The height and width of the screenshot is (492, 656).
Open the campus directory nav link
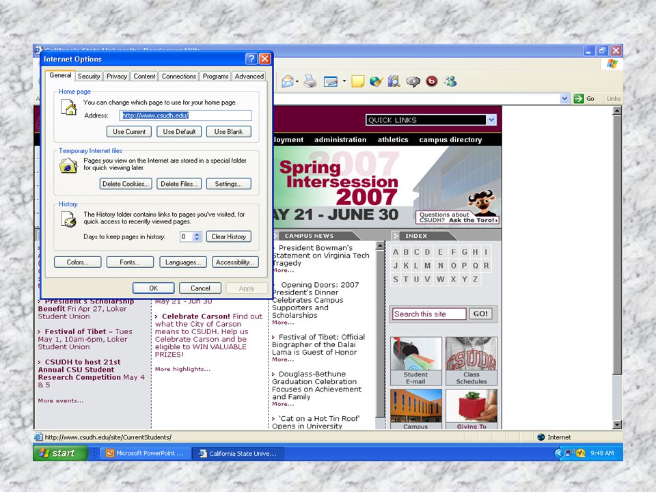pyautogui.click(x=450, y=139)
